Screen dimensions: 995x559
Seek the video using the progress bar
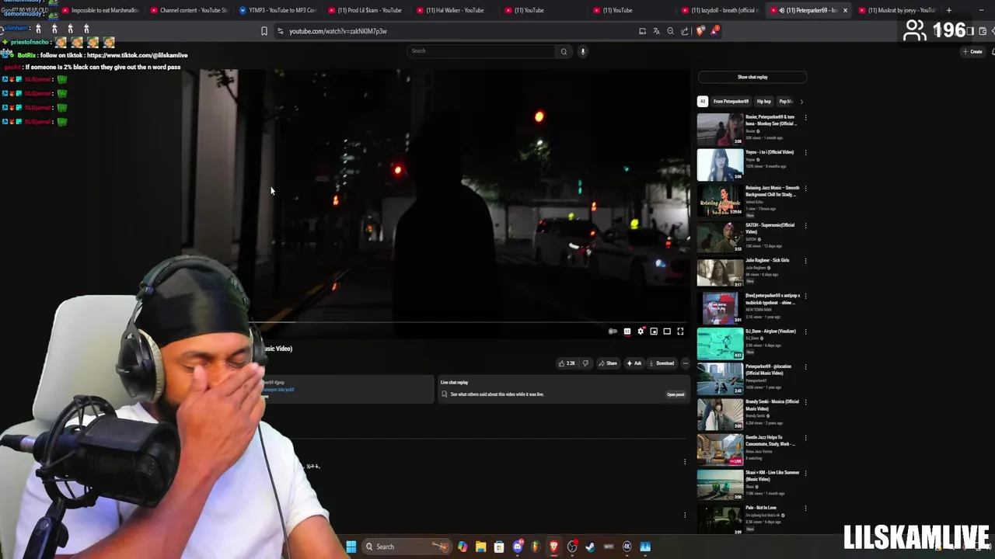click(470, 321)
